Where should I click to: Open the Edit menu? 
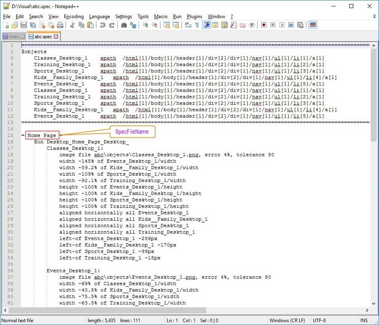[20, 16]
